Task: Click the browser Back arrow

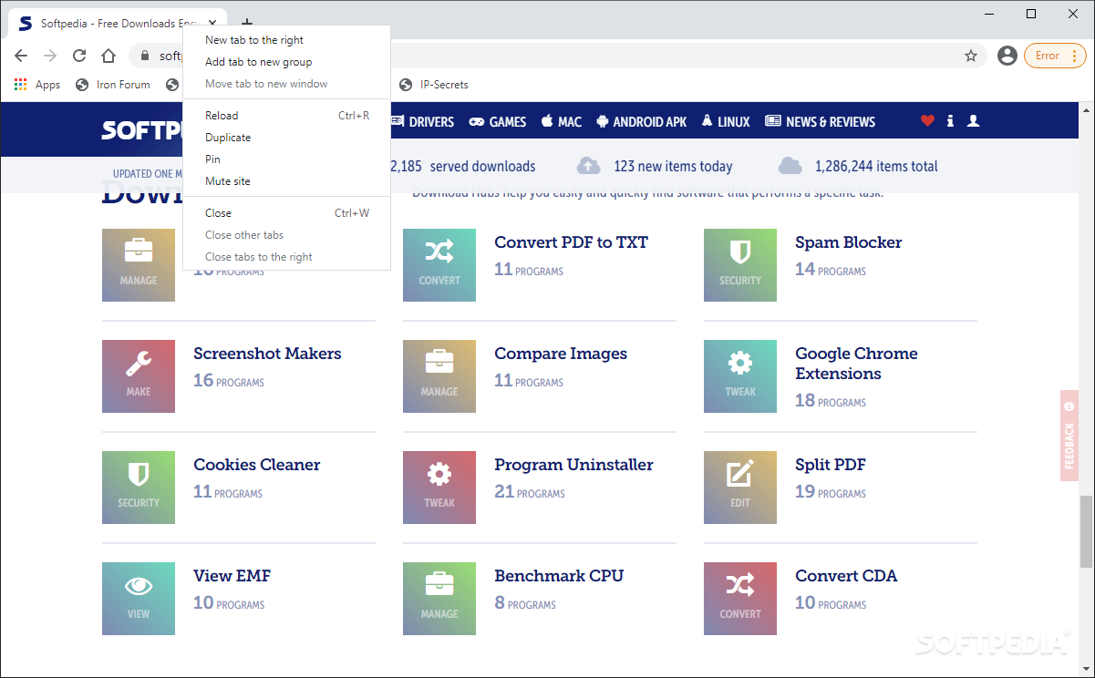Action: coord(21,56)
